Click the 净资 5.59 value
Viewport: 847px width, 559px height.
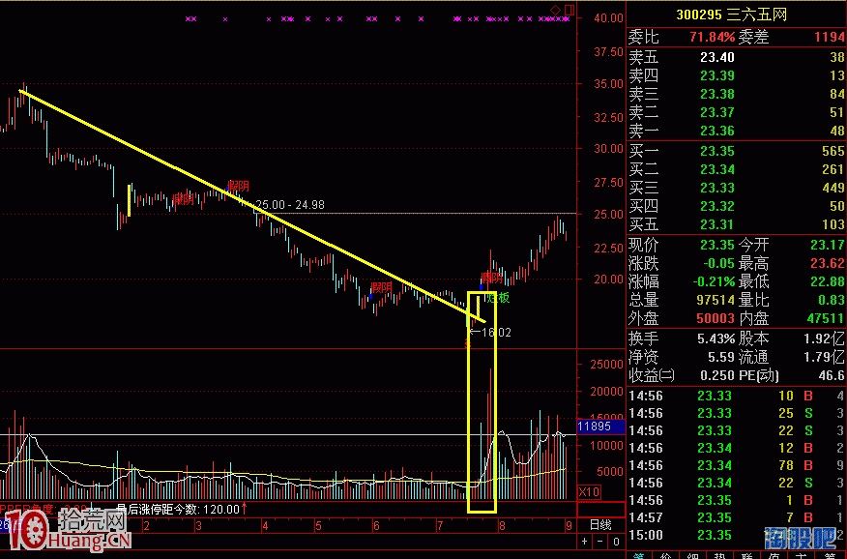[x=721, y=357]
